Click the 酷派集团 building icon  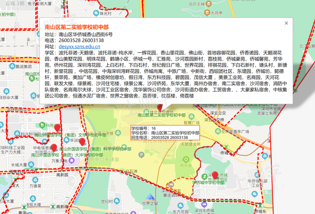[x=12, y=66]
